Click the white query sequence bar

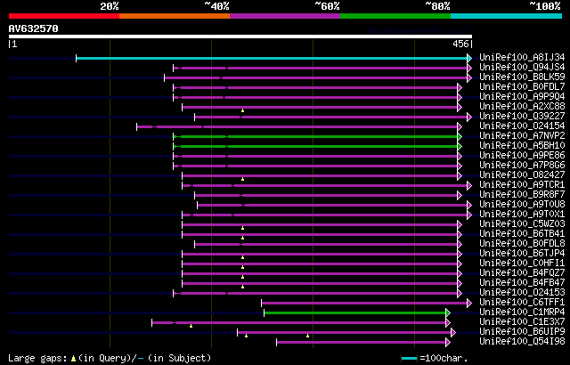[x=240, y=36]
